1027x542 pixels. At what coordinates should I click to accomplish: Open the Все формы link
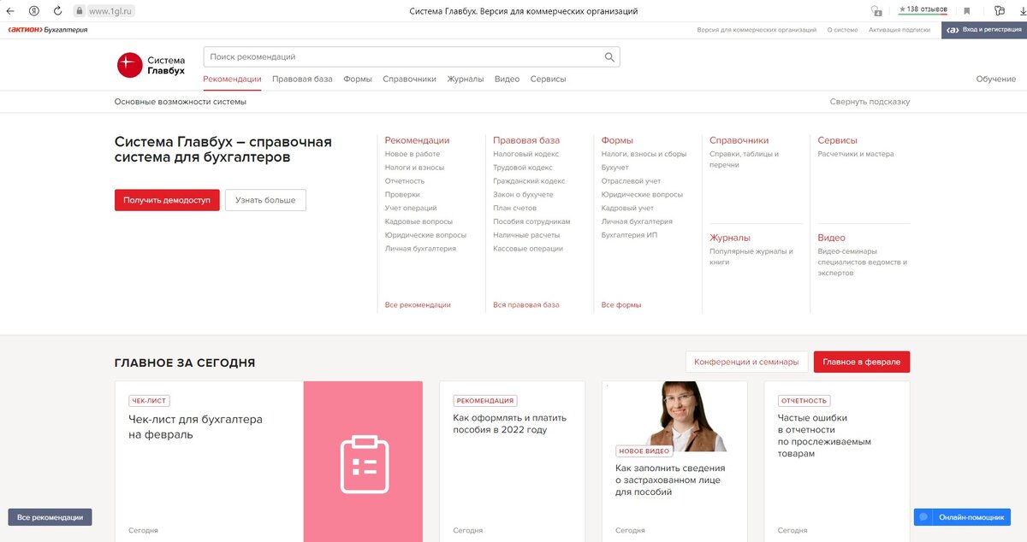(x=621, y=305)
